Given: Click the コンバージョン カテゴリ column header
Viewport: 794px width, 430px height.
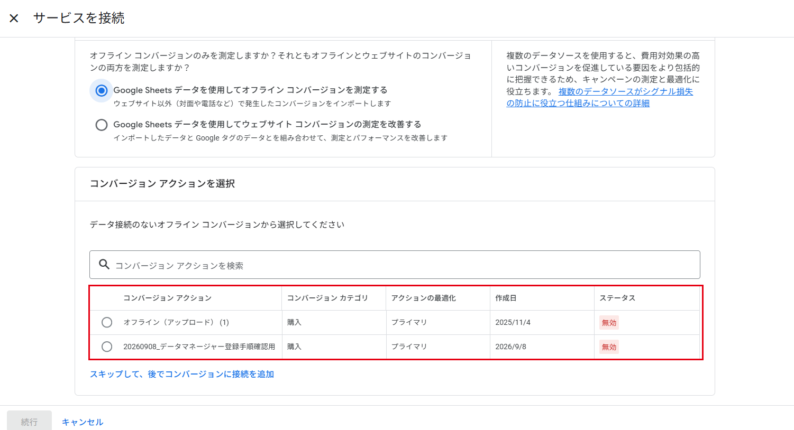Looking at the screenshot, I should click(x=327, y=298).
